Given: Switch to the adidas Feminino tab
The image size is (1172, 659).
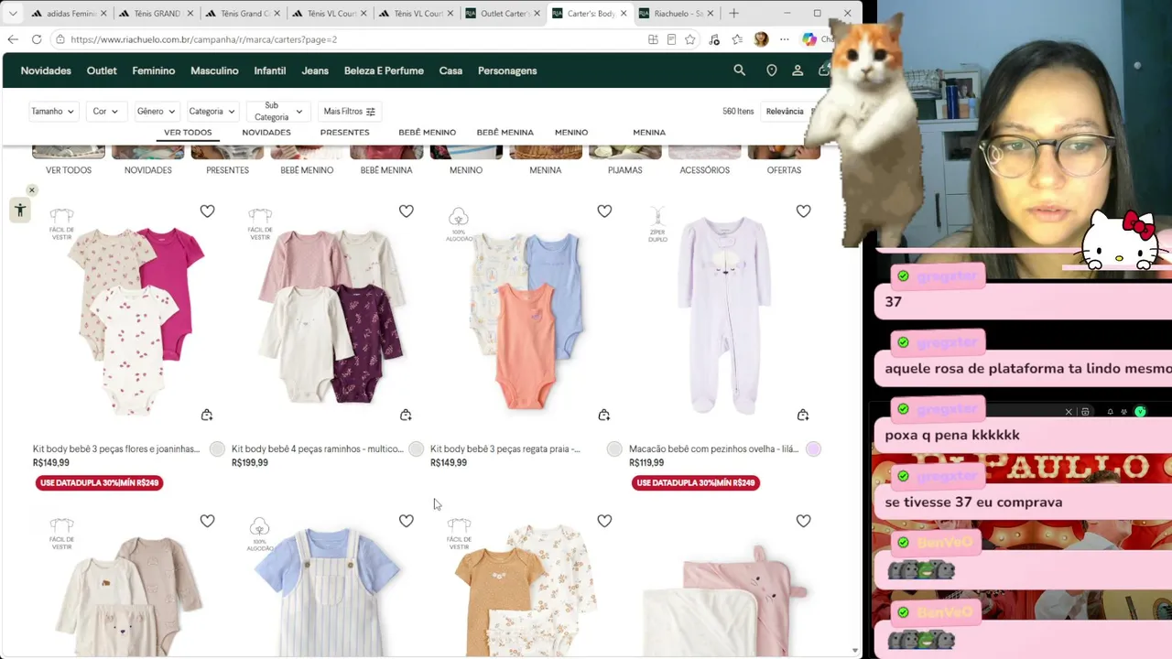Looking at the screenshot, I should [x=68, y=14].
